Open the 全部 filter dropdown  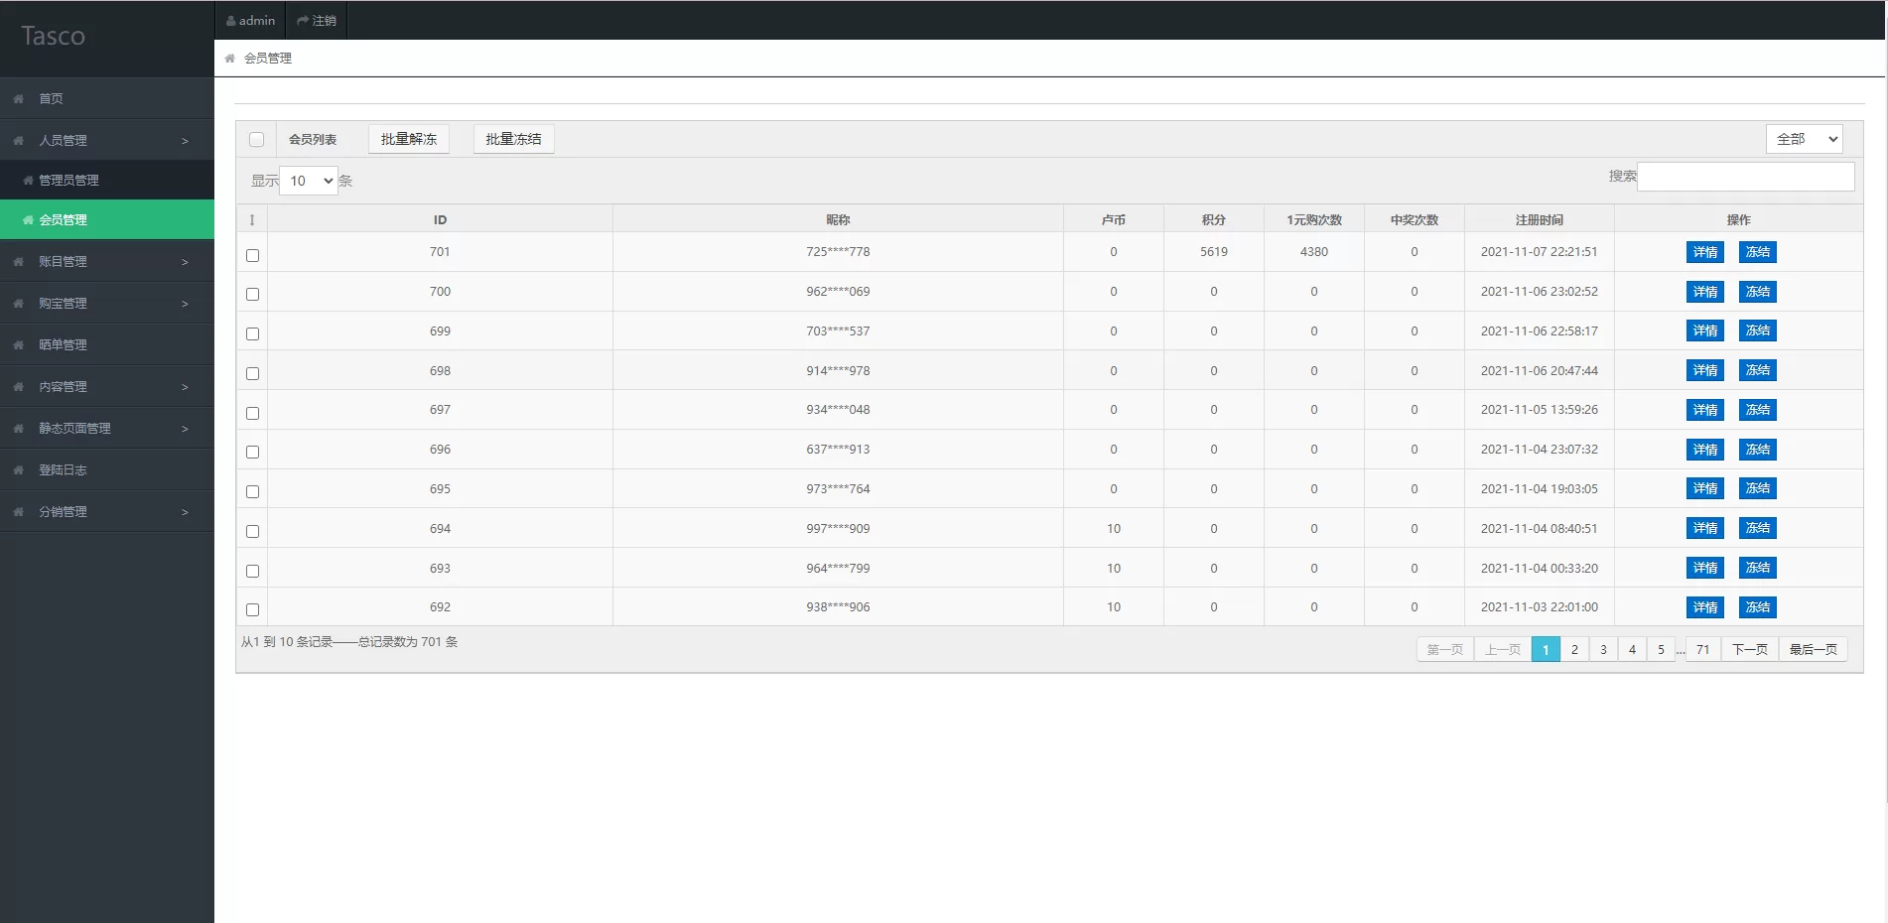[1804, 139]
